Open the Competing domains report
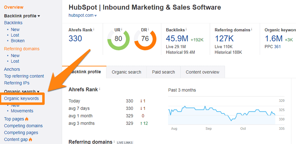Image resolution: width=296 pixels, height=144 pixels. (23, 126)
